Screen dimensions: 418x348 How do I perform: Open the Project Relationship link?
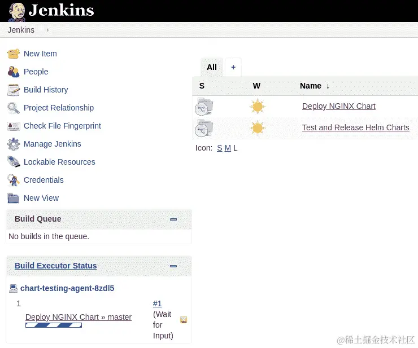pos(59,108)
